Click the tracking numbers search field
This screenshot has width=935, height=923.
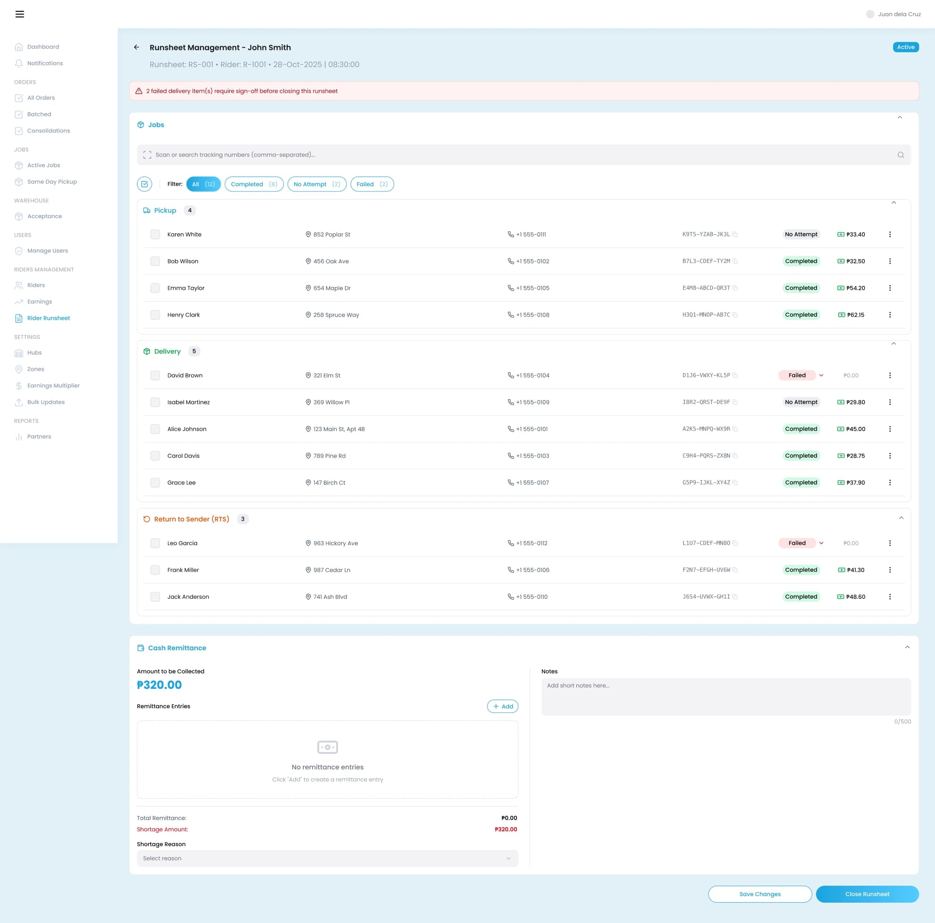point(524,155)
